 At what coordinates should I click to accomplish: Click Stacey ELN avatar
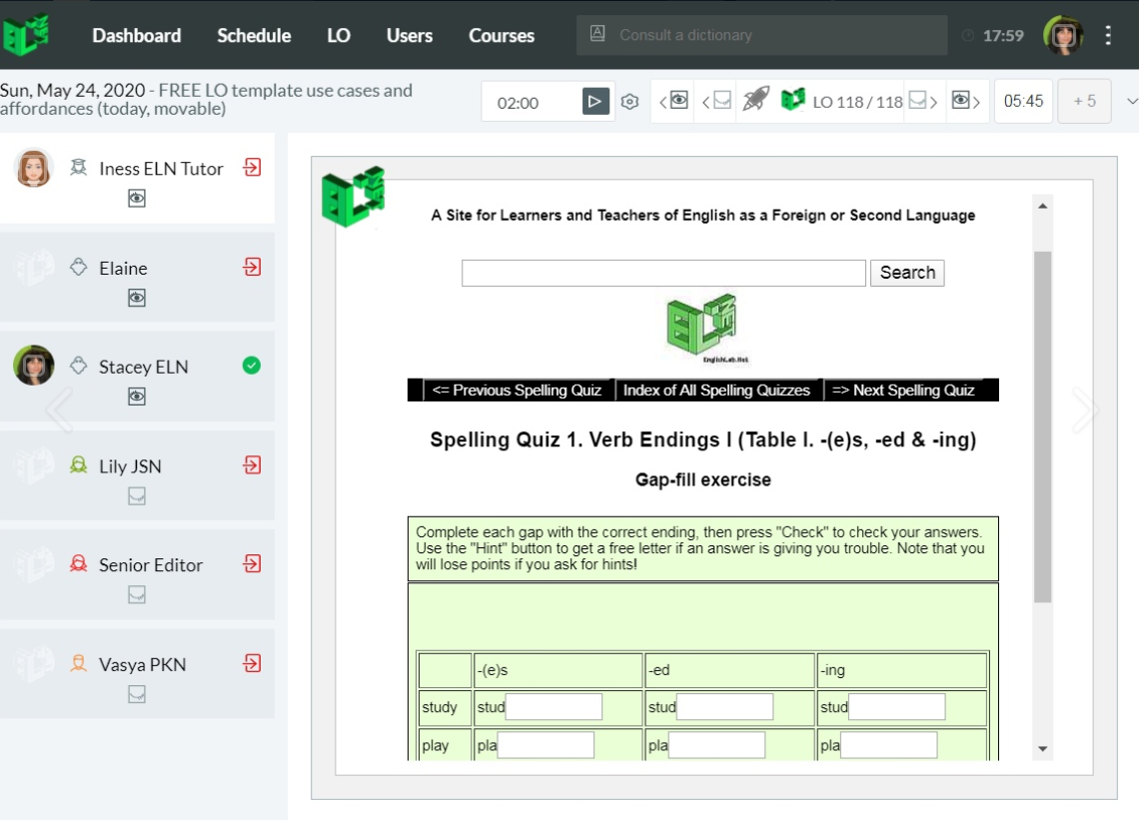coord(33,366)
